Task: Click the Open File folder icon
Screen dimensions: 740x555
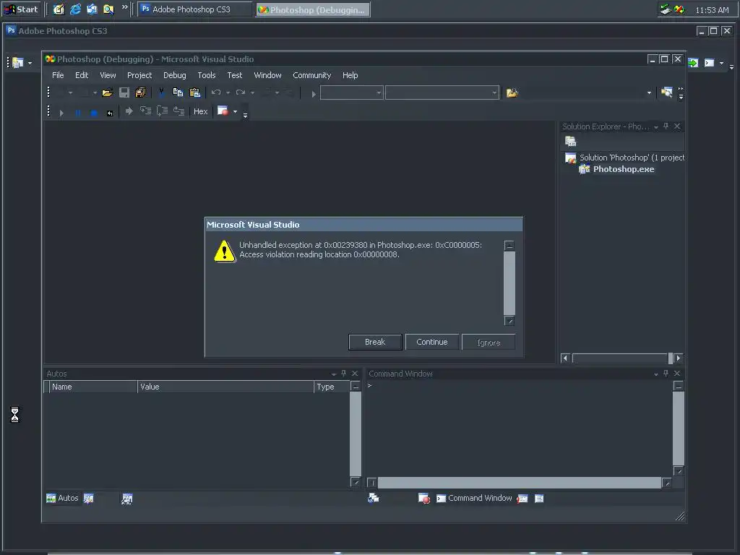Action: coord(107,92)
